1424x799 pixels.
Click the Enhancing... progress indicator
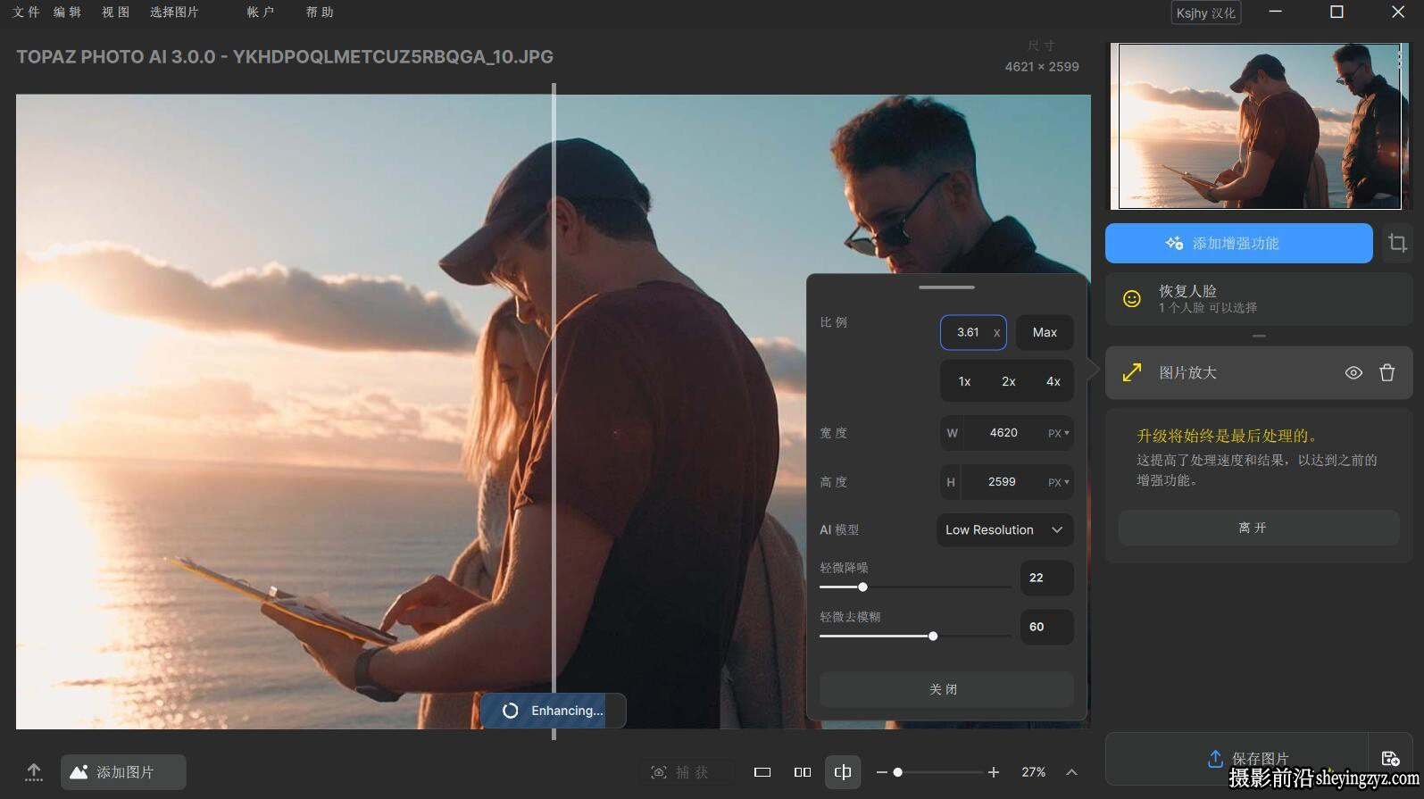[554, 711]
